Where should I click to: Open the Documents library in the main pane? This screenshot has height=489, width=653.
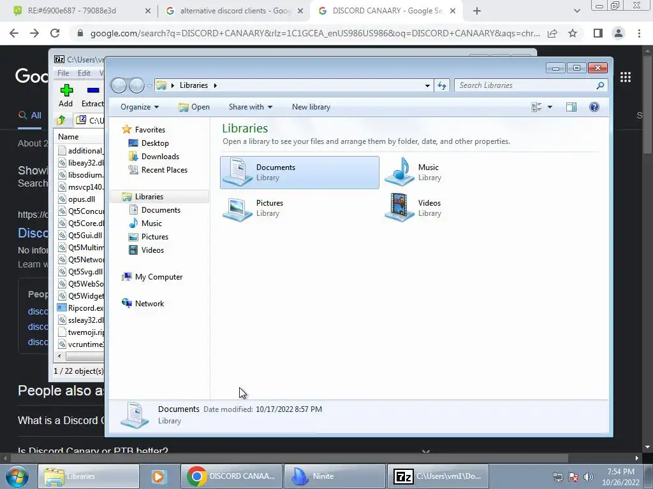point(300,173)
